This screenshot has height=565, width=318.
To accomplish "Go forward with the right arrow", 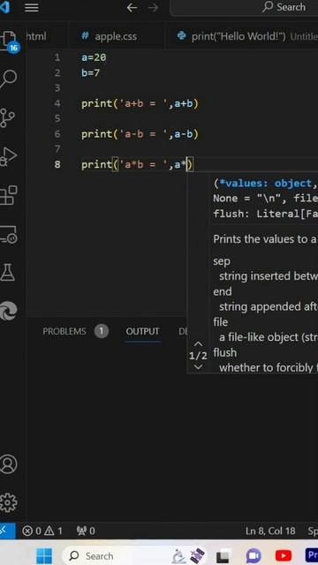I will [x=153, y=8].
